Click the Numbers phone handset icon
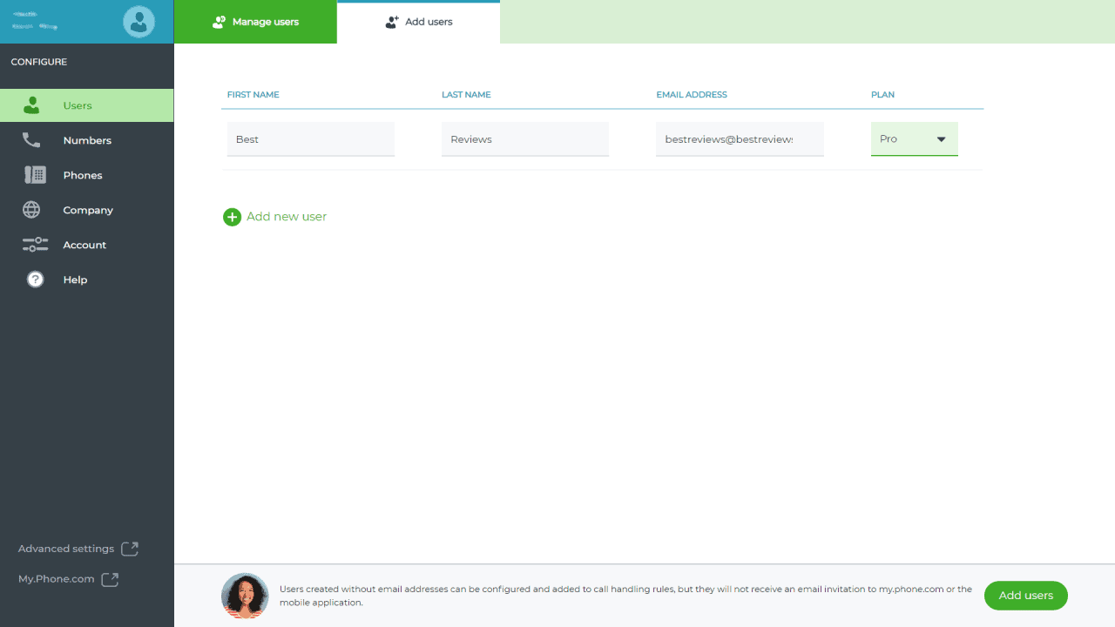1115x627 pixels. [31, 140]
